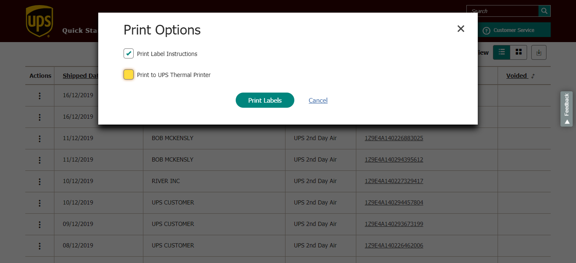Open tracking number 1Z9E4A140294457804
This screenshot has height=263, width=576.
coord(393,202)
